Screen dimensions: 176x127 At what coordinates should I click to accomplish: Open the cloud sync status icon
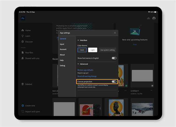coord(148,18)
